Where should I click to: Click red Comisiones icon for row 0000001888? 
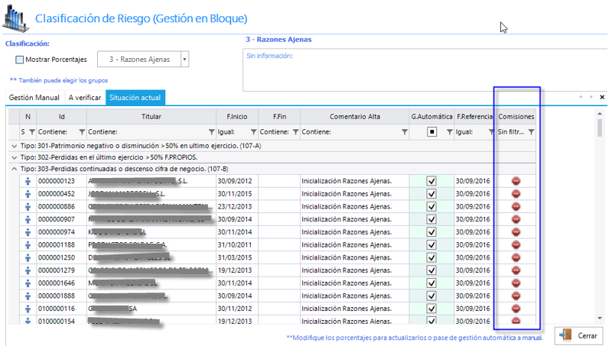click(x=516, y=296)
